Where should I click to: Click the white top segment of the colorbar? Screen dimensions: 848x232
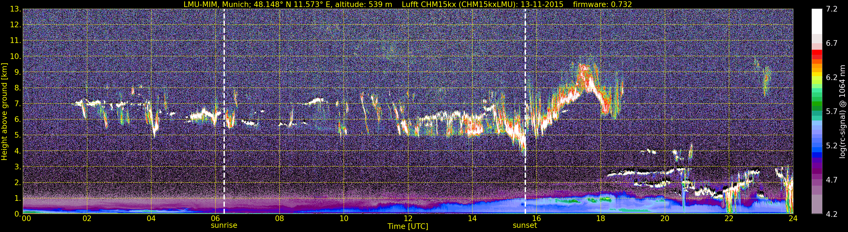coord(817,21)
